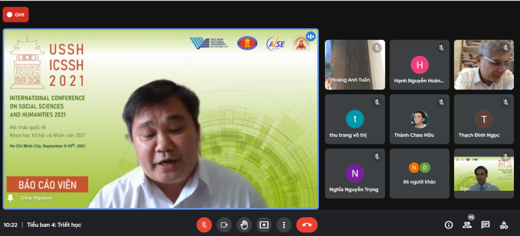Open the three-dot more options menu
Viewport: 520px width, 236px height.
(284, 225)
